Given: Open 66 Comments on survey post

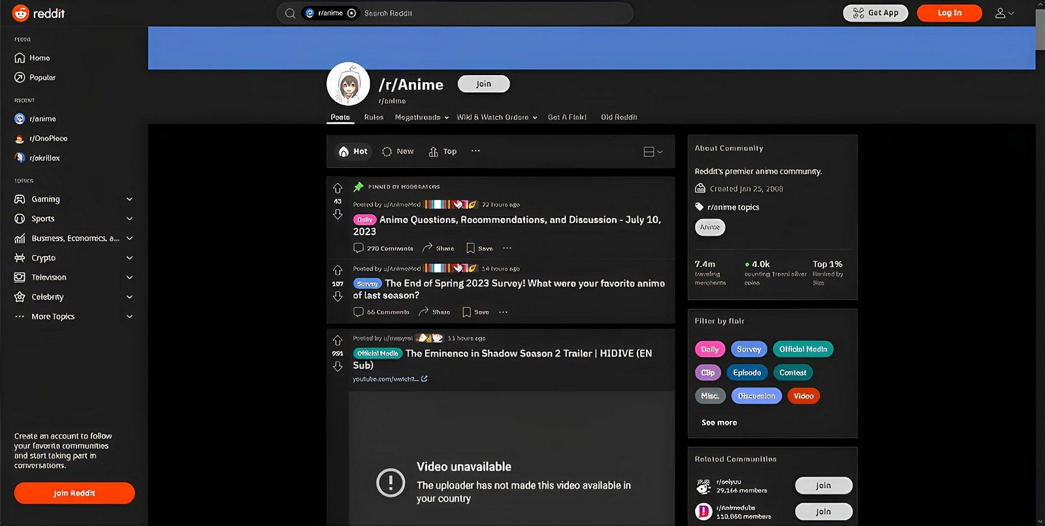Looking at the screenshot, I should tap(381, 312).
